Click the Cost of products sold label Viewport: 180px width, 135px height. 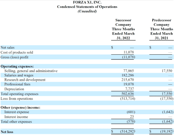pos(17,52)
